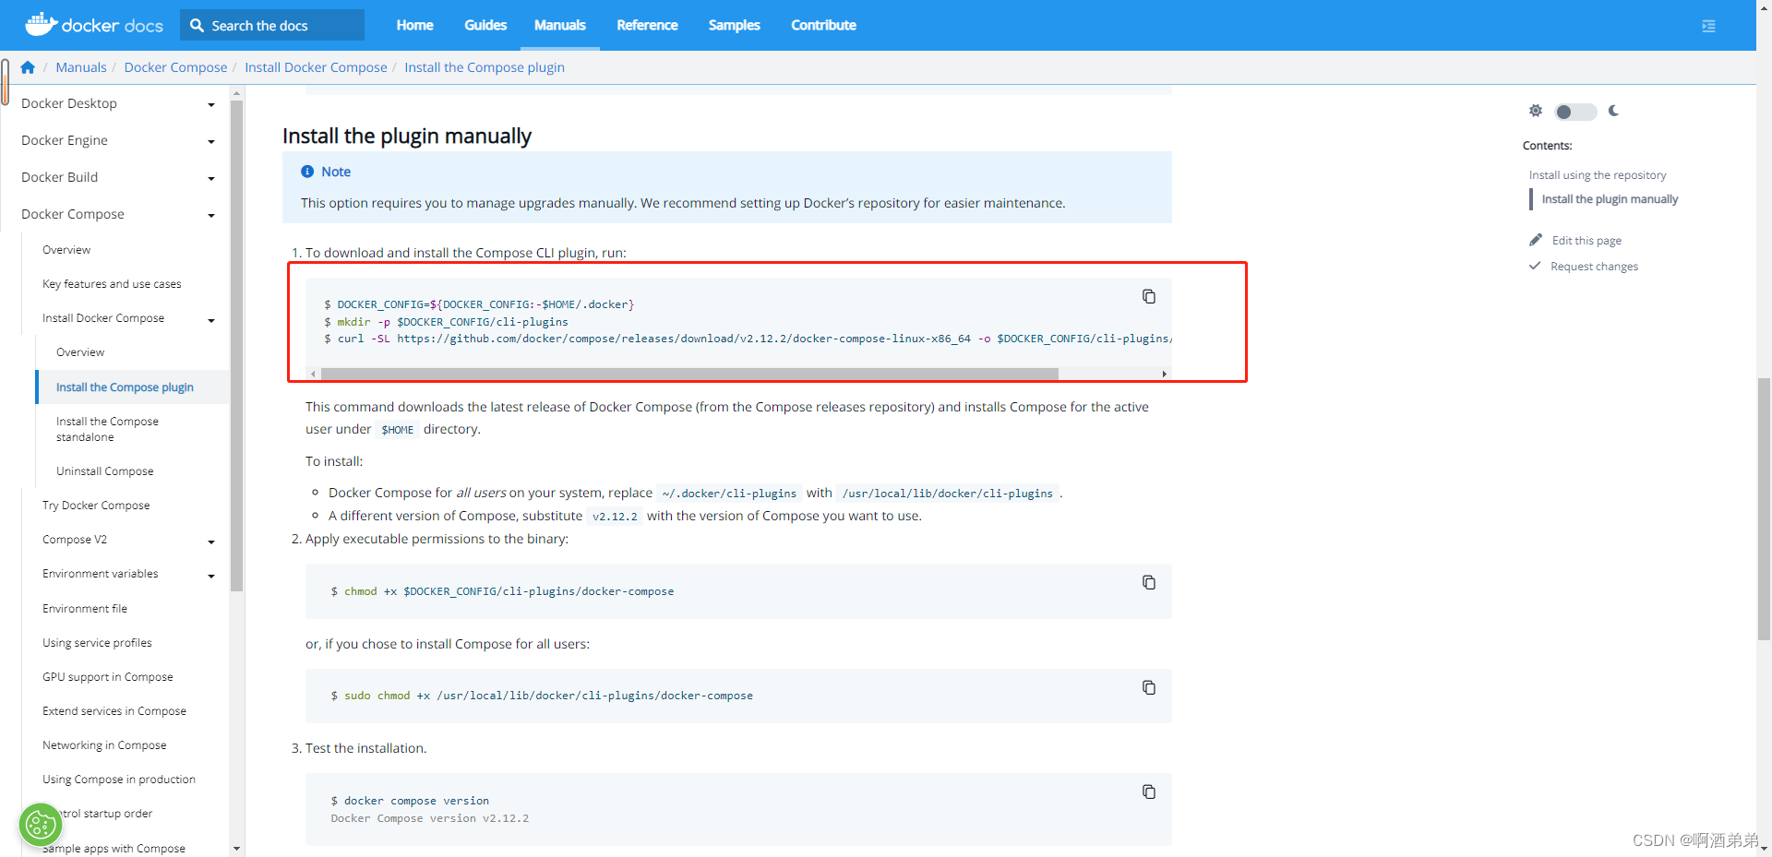The image size is (1772, 857).
Task: Click the home icon in breadcrumb
Action: tap(28, 67)
